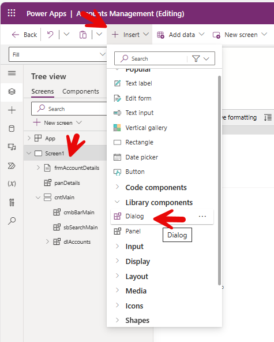This screenshot has width=274, height=342.
Task: Choose Dialog from Library components
Action: tap(134, 216)
